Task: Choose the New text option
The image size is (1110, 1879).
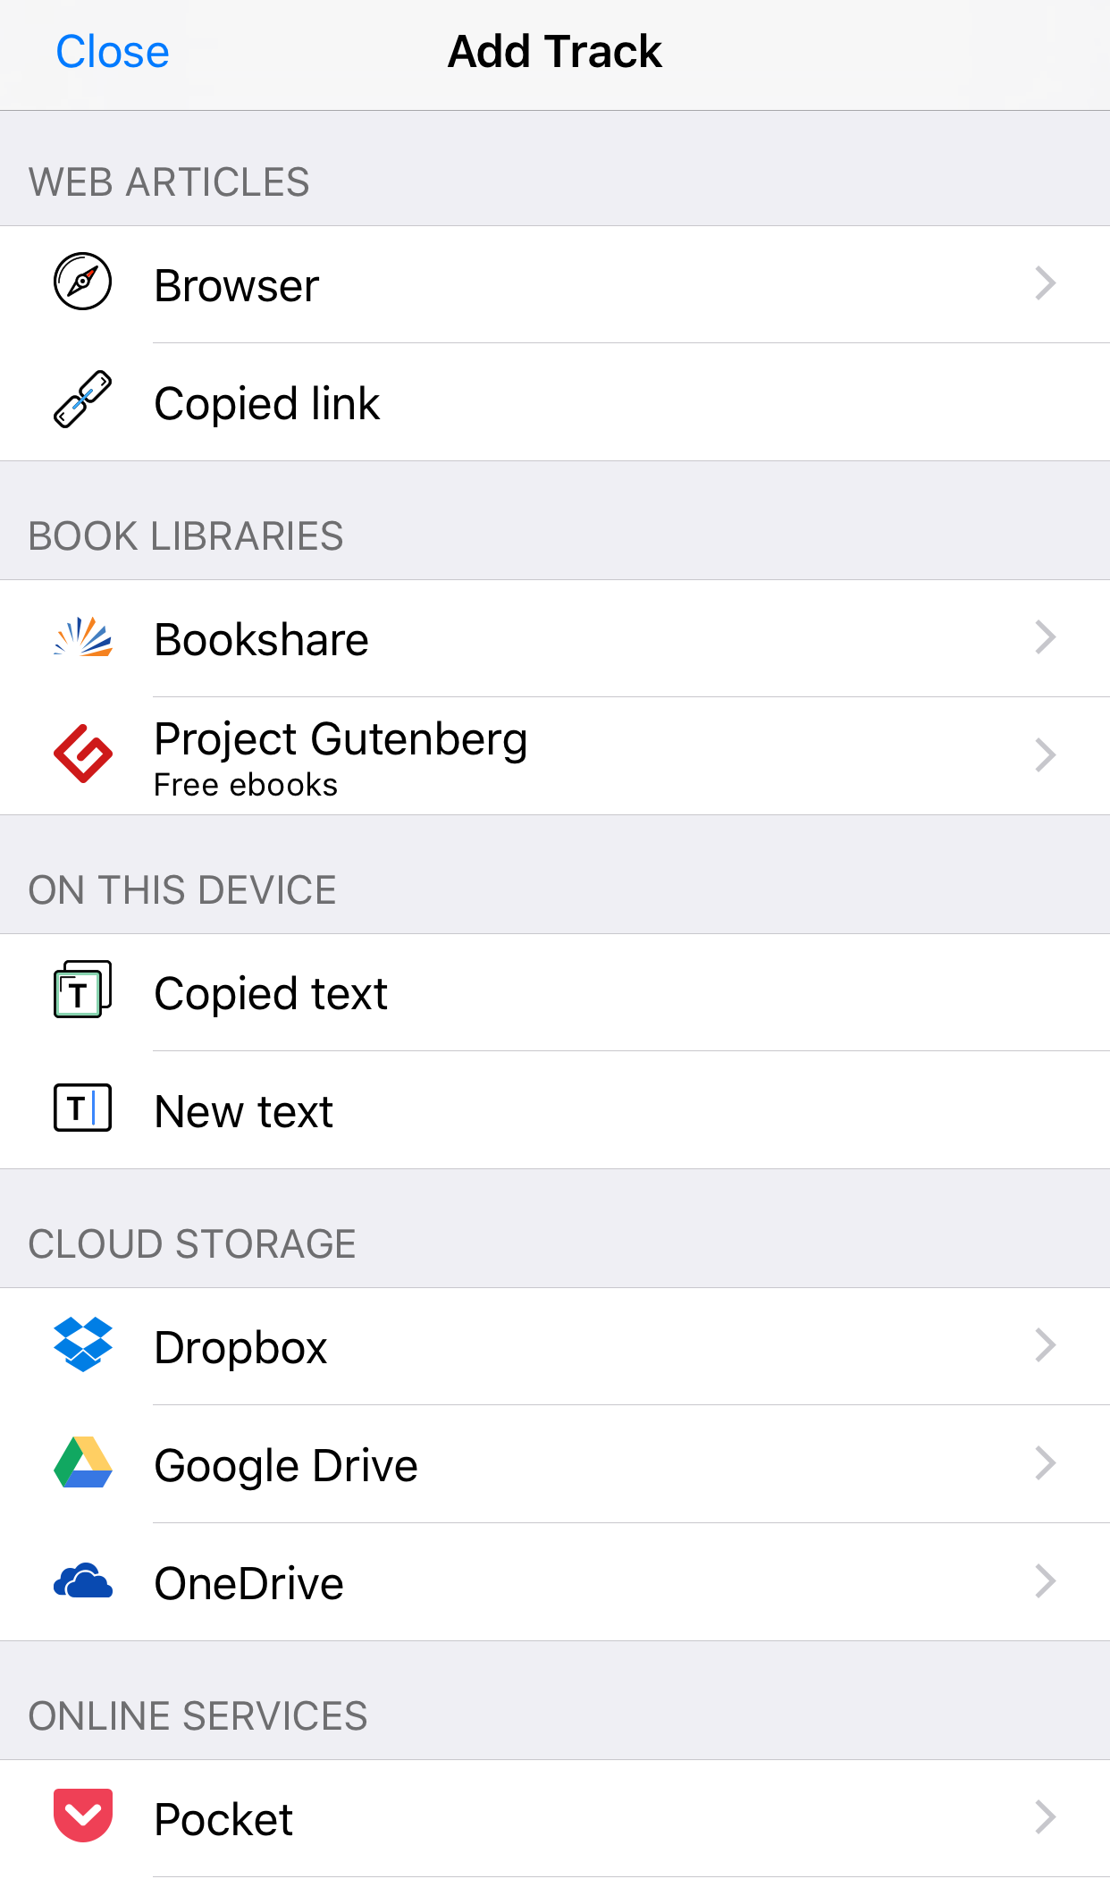Action: [555, 1110]
